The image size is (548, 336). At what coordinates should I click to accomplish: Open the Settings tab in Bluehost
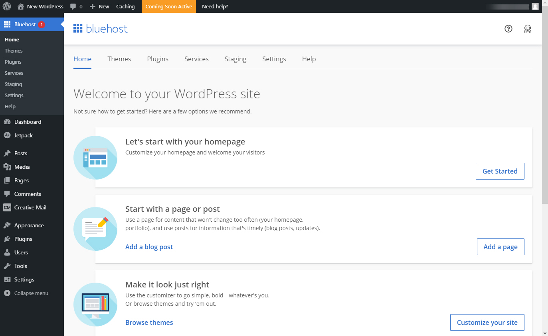coord(274,59)
